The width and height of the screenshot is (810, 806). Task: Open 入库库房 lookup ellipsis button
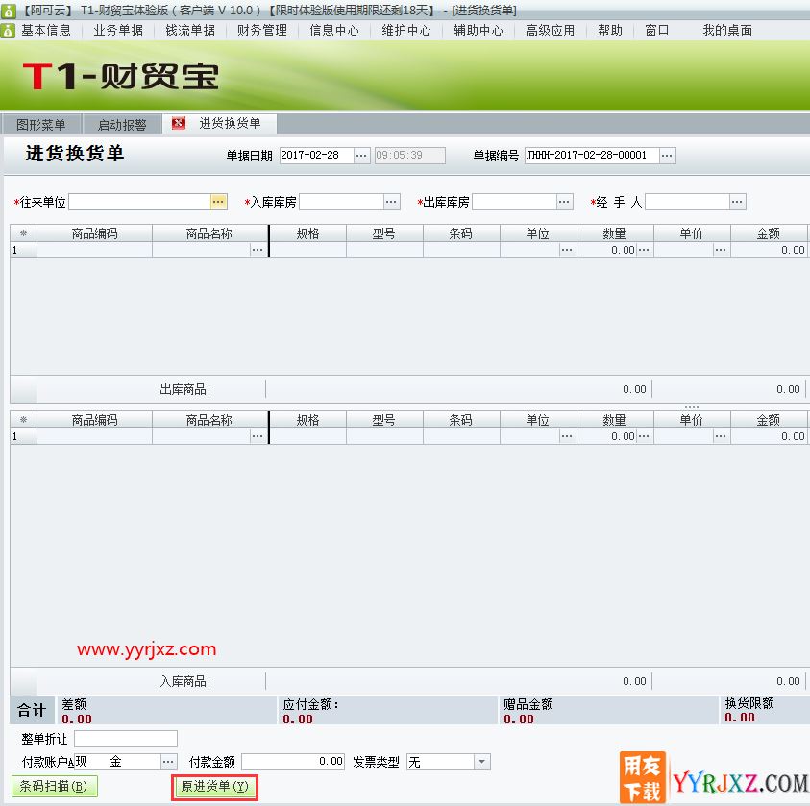392,202
